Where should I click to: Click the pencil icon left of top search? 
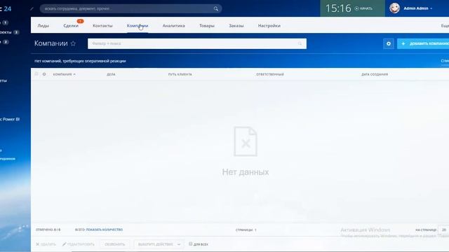click(32, 8)
